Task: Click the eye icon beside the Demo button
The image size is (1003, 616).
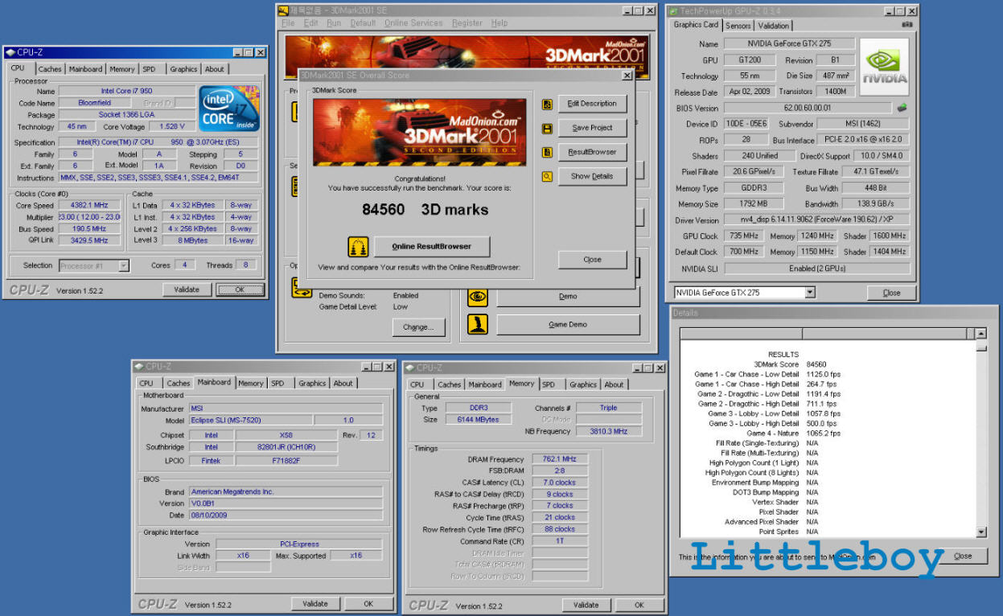Action: 479,296
